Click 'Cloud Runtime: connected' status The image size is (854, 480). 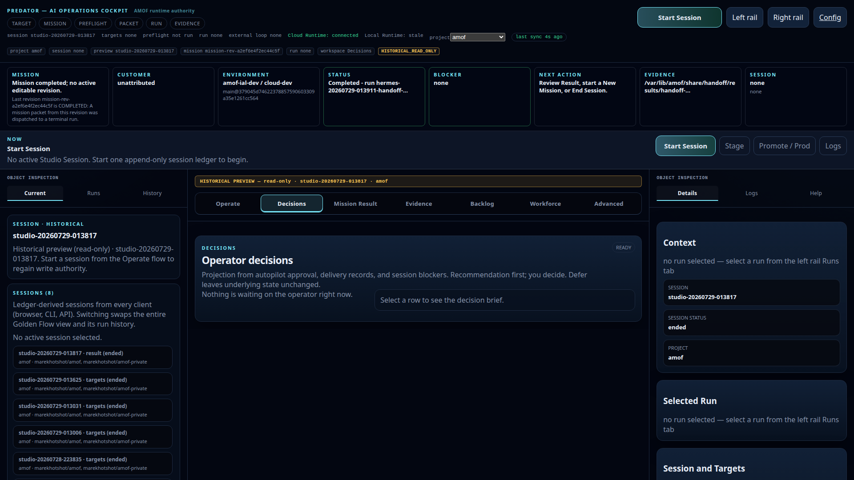coord(322,36)
